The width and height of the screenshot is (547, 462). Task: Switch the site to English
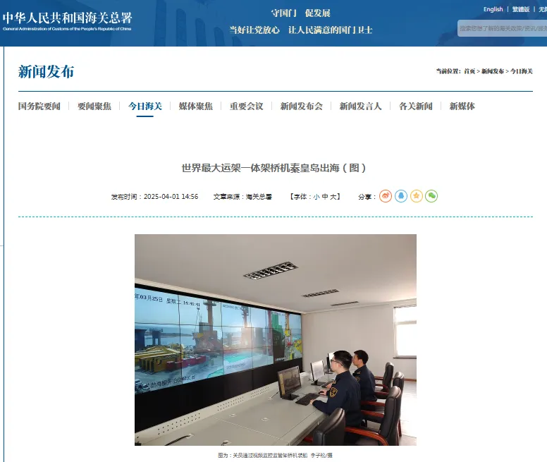(493, 9)
